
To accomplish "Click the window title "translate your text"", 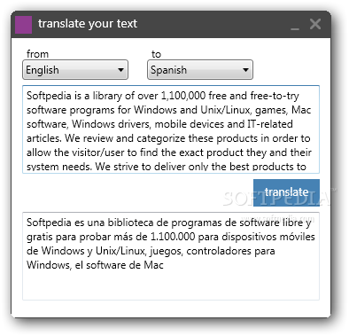I will pyautogui.click(x=88, y=24).
